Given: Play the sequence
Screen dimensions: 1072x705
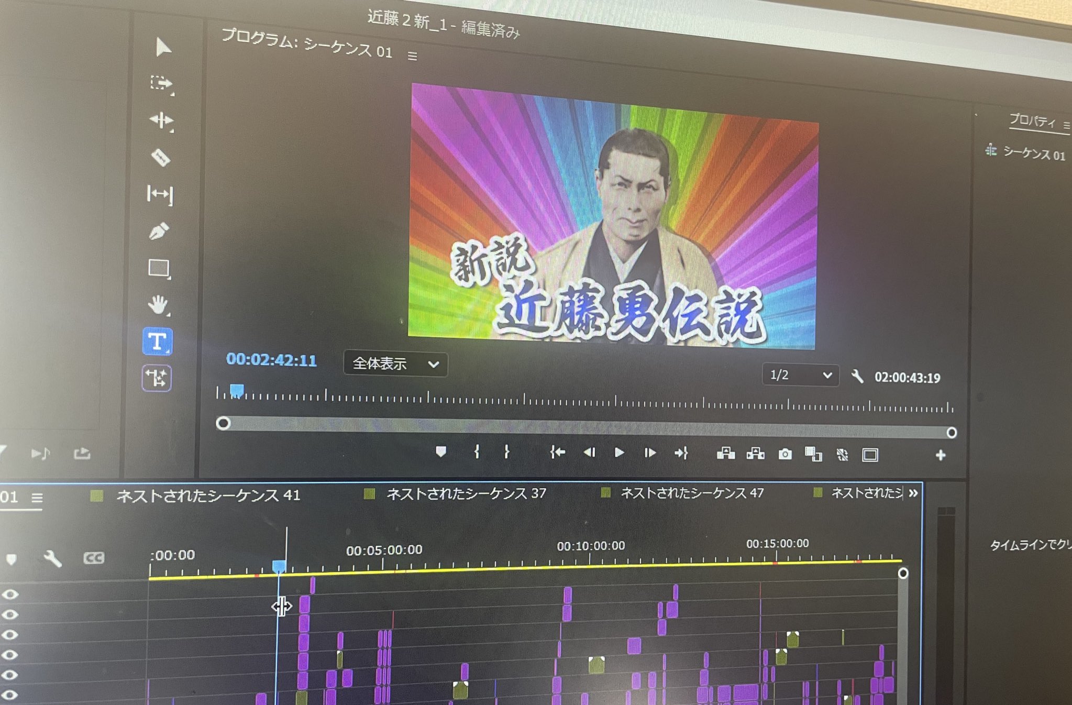Looking at the screenshot, I should point(619,453).
